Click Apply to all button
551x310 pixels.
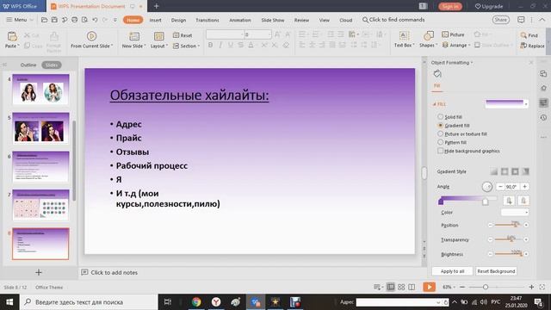pyautogui.click(x=452, y=271)
